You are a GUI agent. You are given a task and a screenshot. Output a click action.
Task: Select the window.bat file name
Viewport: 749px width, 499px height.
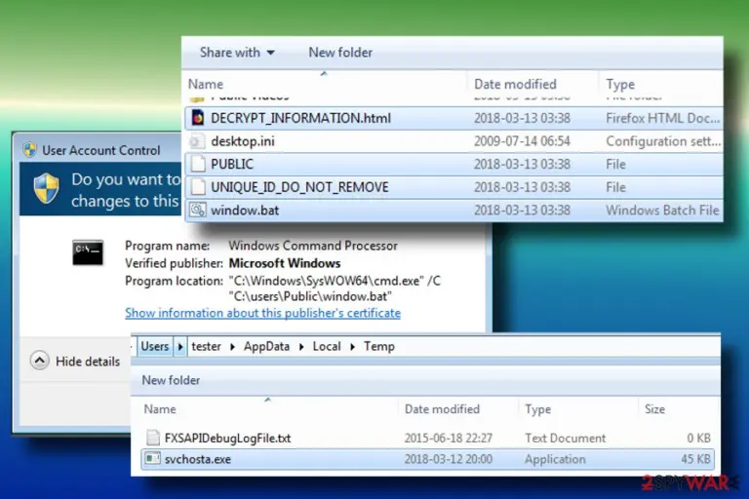[245, 211]
